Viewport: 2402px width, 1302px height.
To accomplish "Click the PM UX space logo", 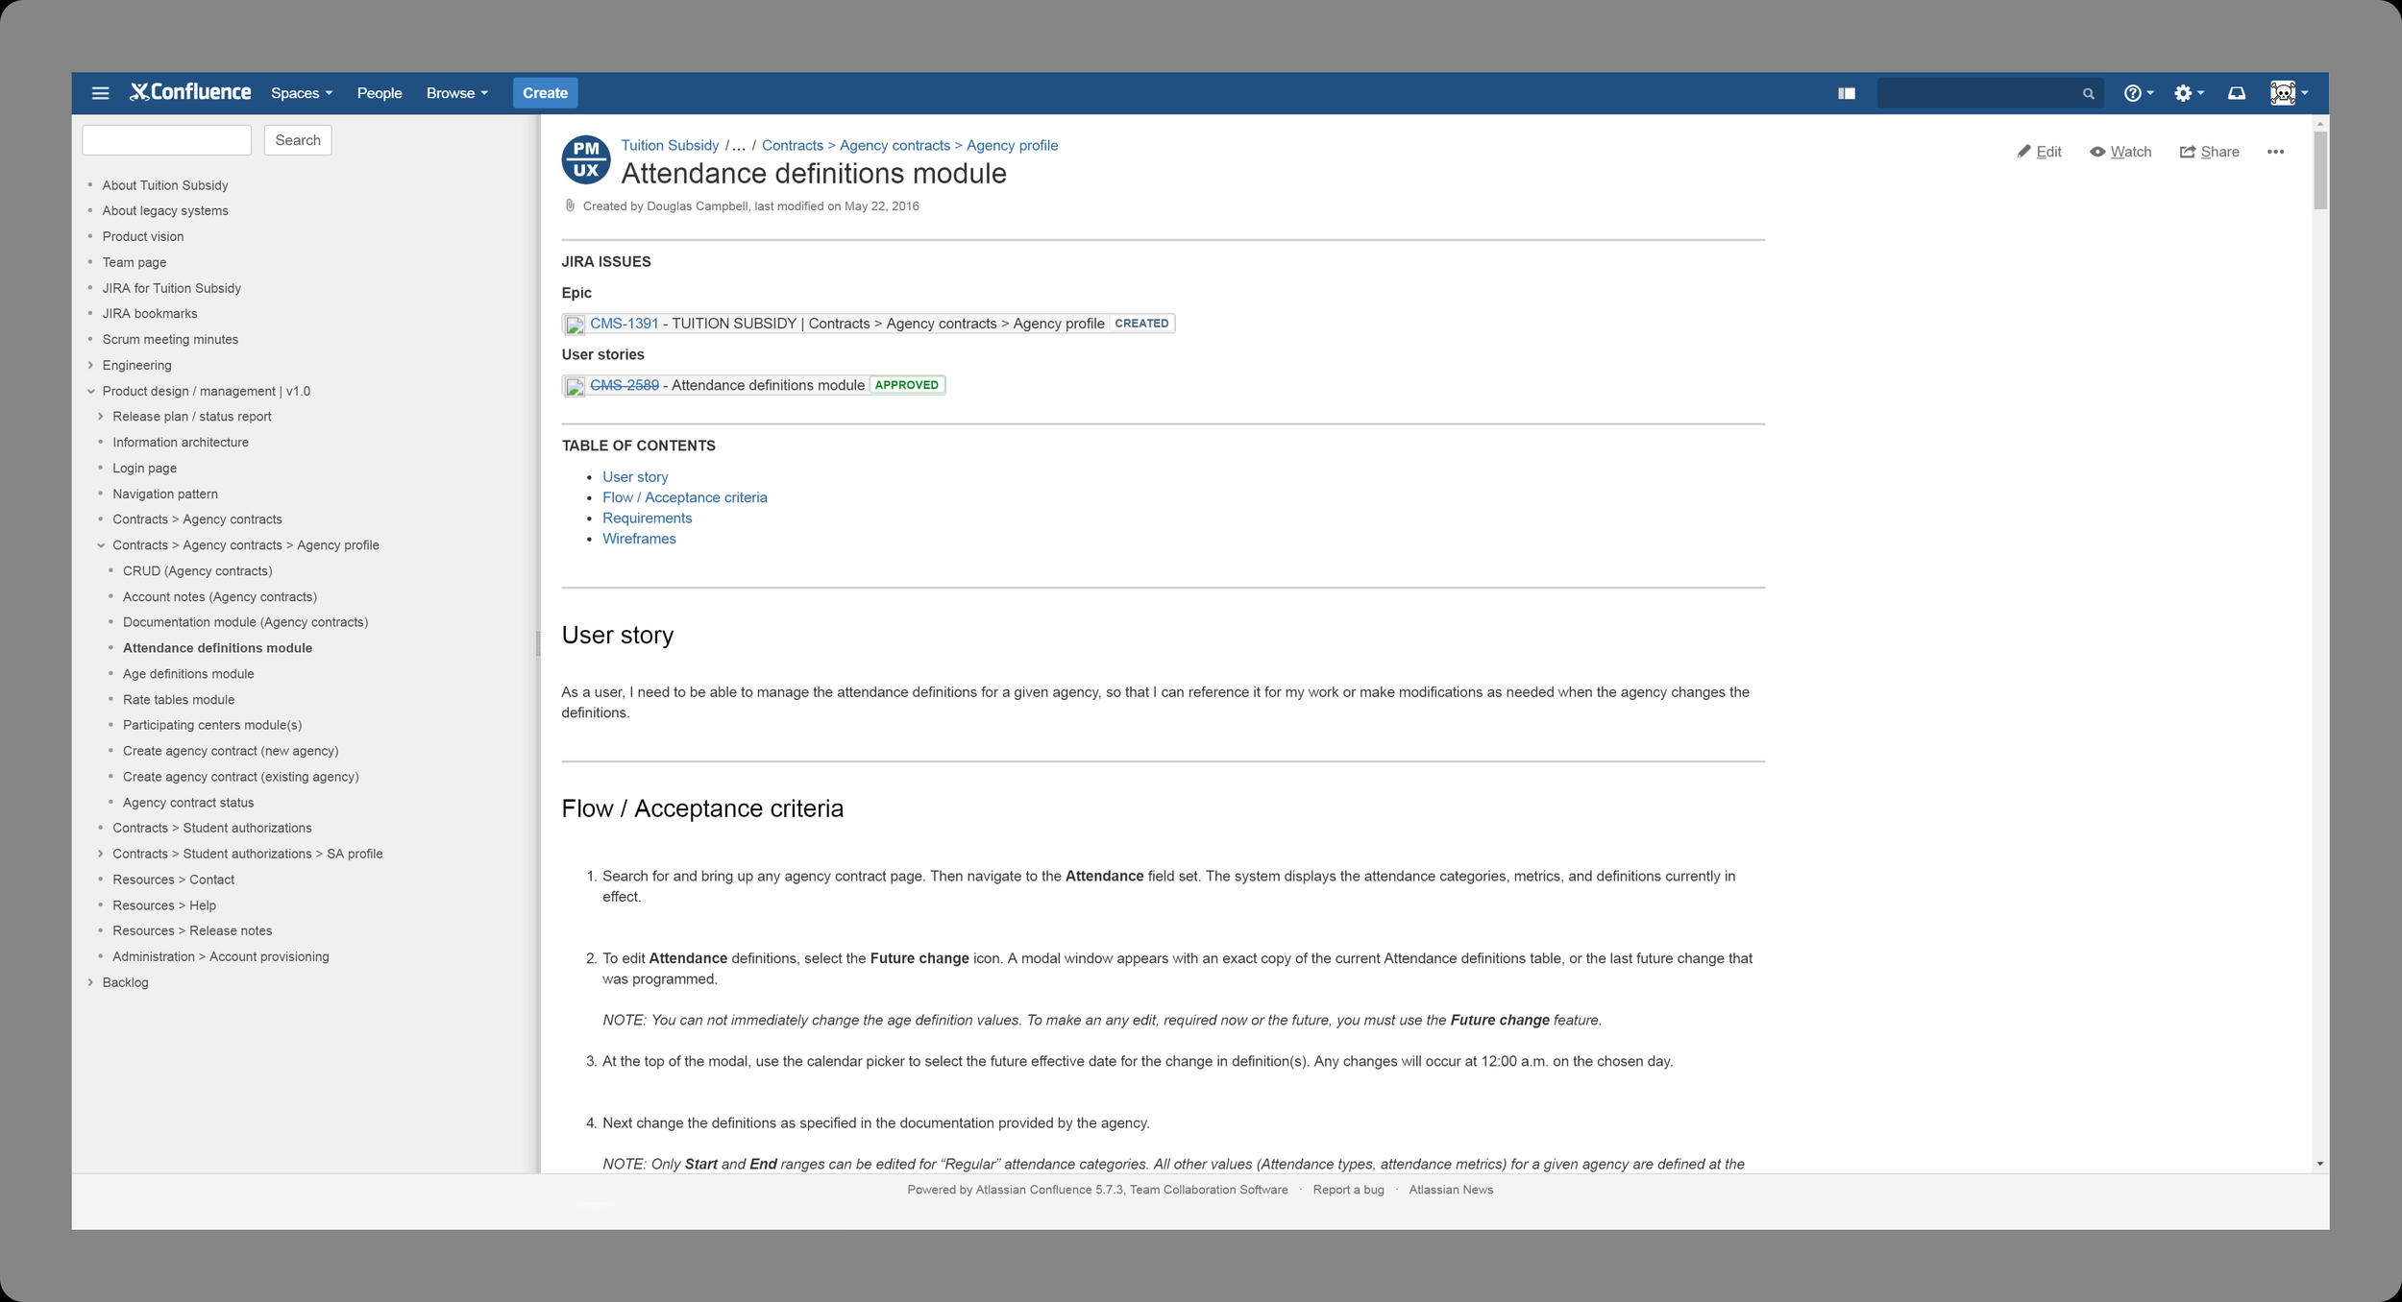I will point(586,159).
